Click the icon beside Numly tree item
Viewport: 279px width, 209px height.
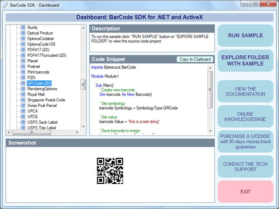23,27
